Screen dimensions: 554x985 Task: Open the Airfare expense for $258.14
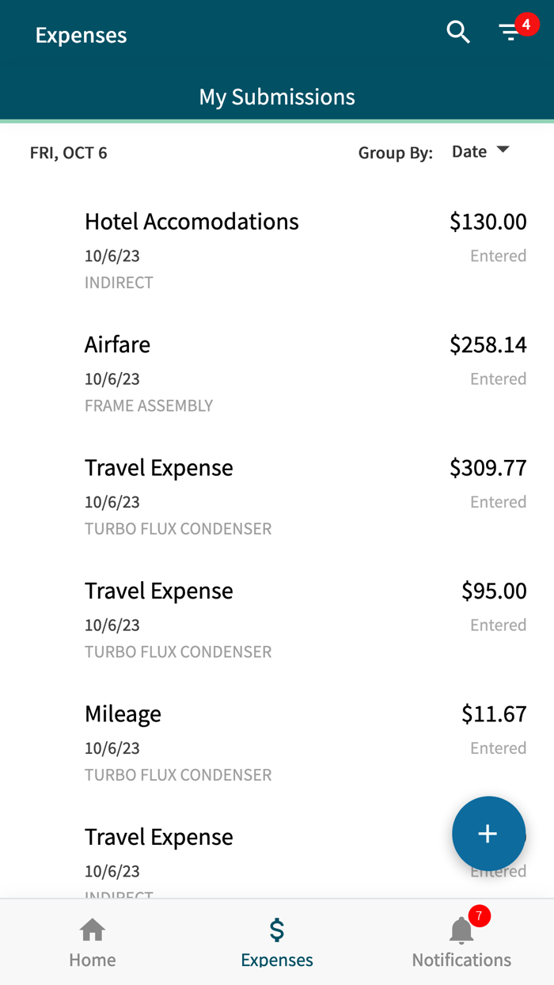[117, 344]
